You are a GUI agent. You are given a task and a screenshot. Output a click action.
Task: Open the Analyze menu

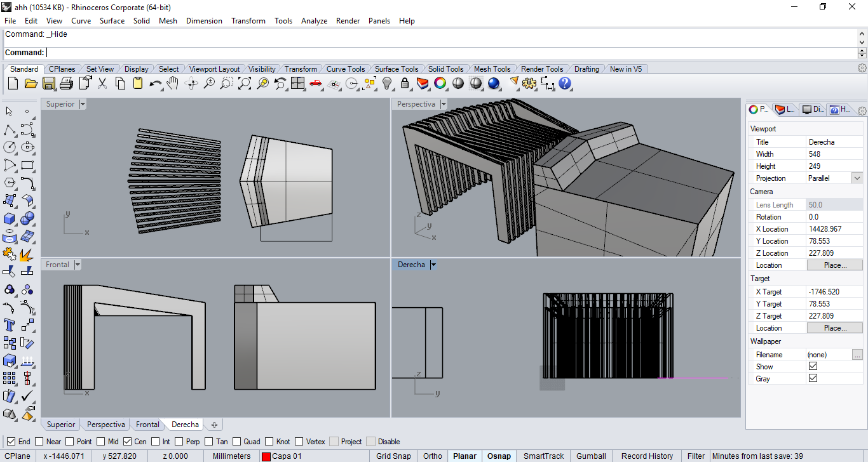click(x=314, y=21)
